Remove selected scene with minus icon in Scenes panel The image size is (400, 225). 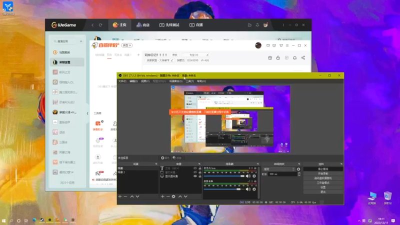[125, 196]
